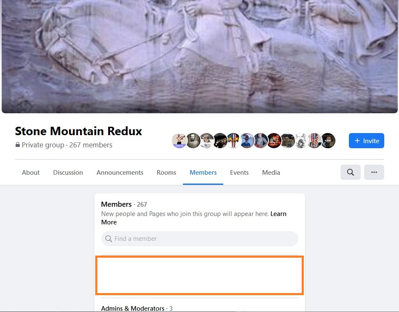Image resolution: width=399 pixels, height=312 pixels.
Task: Open the three-dots more options menu
Action: point(374,172)
